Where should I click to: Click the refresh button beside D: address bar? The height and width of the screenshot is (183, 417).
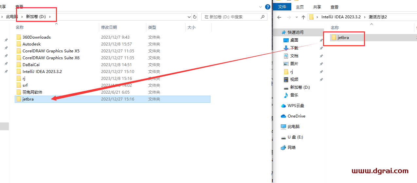195,17
